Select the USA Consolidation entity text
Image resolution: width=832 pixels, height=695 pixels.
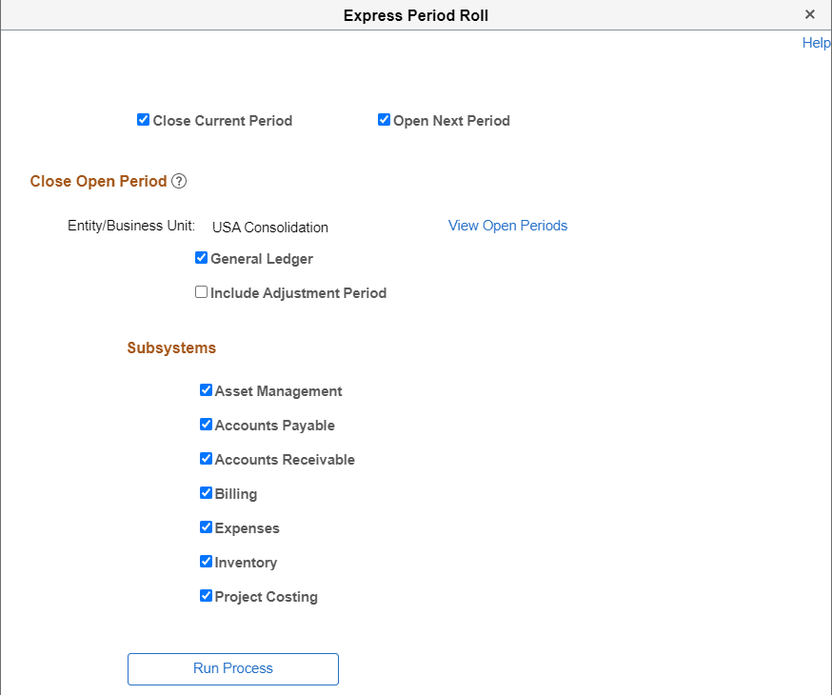point(269,228)
